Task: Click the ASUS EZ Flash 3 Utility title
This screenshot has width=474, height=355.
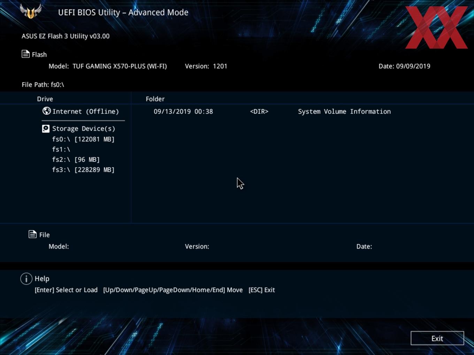Action: click(66, 36)
